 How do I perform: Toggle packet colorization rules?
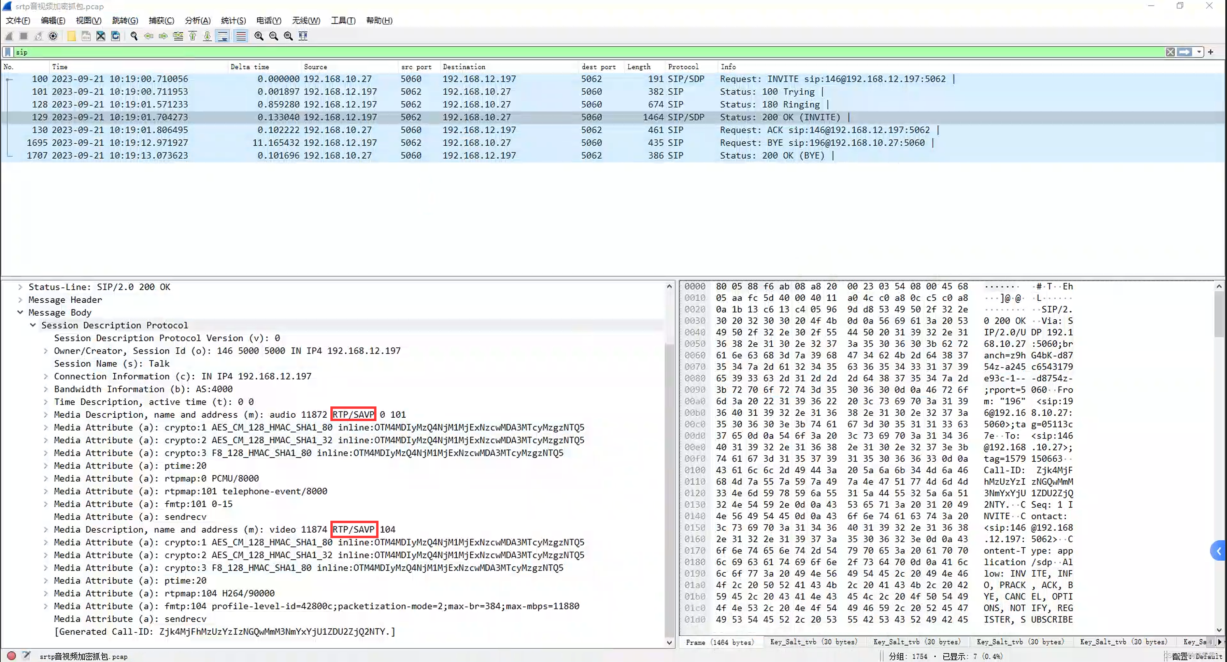click(x=241, y=36)
